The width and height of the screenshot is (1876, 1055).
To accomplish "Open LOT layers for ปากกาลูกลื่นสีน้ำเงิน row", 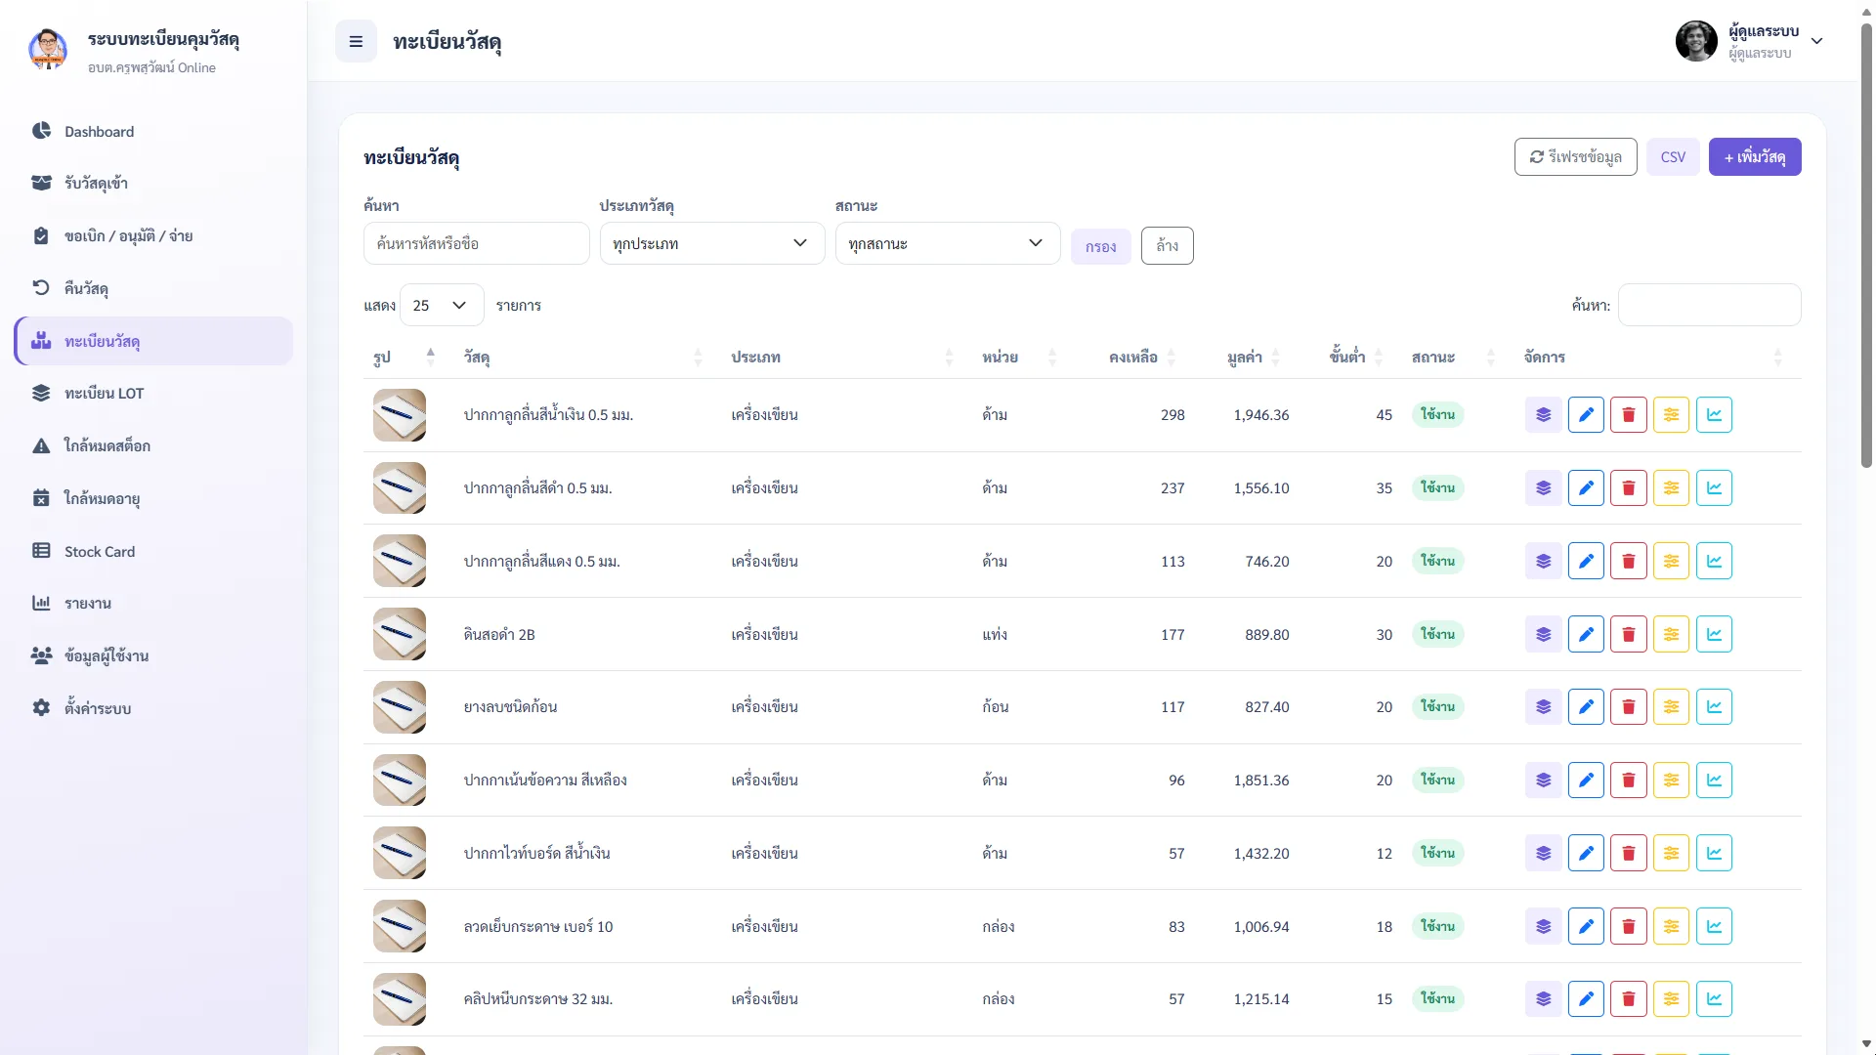I will pyautogui.click(x=1543, y=414).
